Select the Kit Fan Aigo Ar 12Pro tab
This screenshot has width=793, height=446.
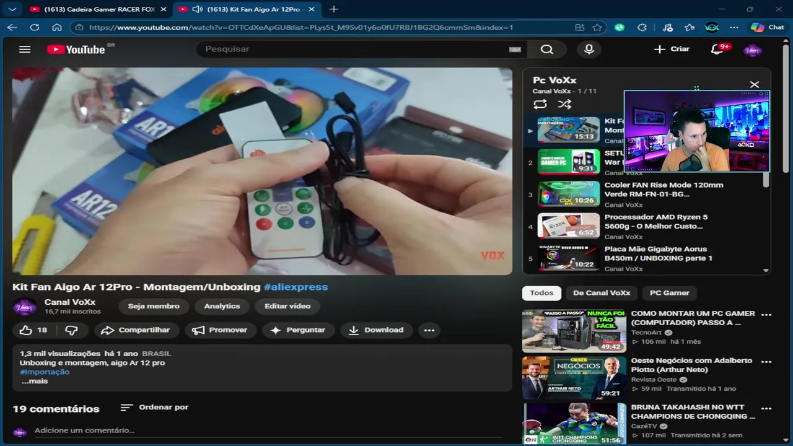[x=254, y=9]
